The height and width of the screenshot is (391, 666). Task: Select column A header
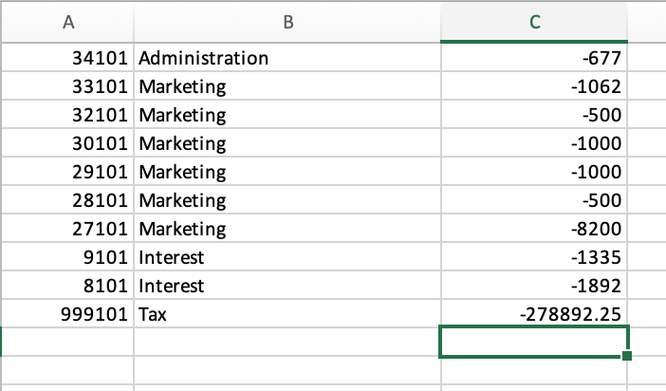click(68, 22)
